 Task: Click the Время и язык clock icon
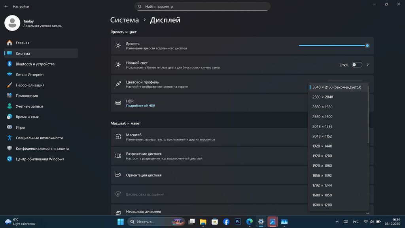coord(9,117)
